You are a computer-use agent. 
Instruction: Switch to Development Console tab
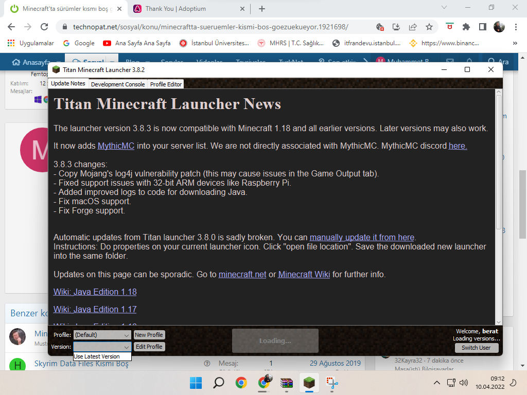[118, 84]
